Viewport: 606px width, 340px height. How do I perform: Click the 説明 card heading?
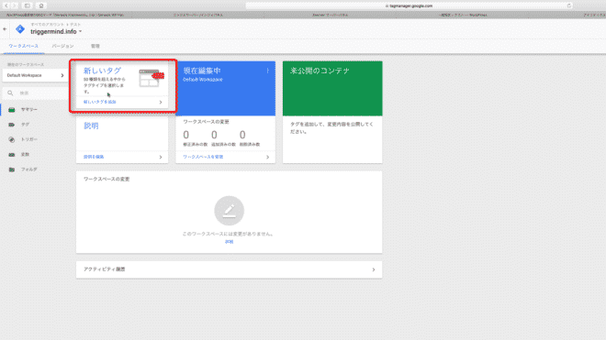(91, 126)
